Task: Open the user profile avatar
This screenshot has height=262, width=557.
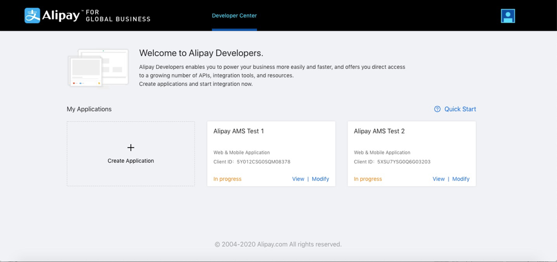Action: [508, 16]
